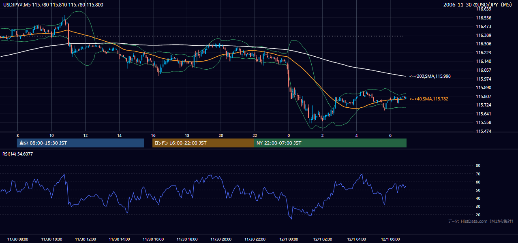Click price axis value 115.890
The width and height of the screenshot is (518, 243).
tap(483, 87)
